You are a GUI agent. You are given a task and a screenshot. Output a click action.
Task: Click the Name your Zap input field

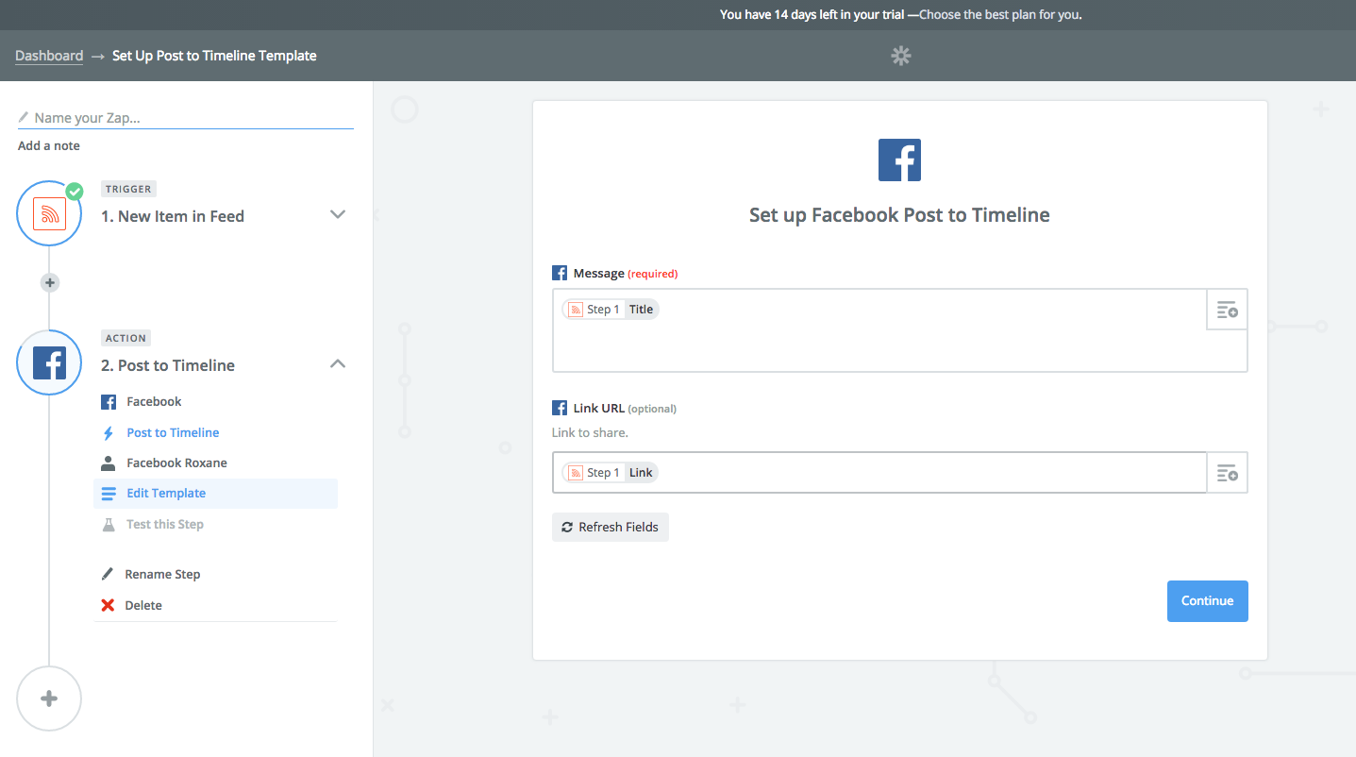[x=186, y=118]
